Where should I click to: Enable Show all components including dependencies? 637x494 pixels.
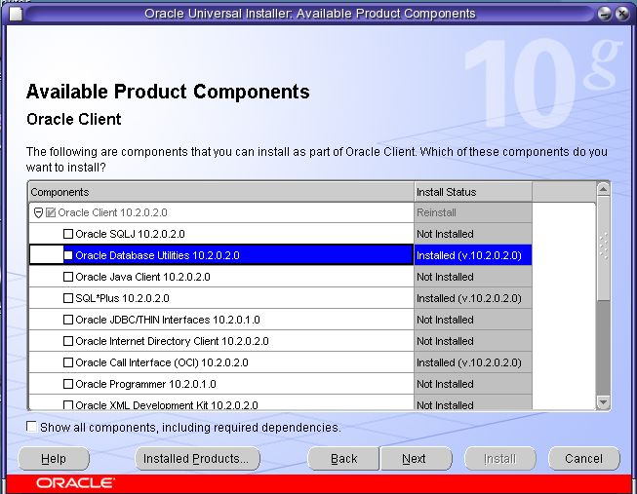[x=31, y=427]
